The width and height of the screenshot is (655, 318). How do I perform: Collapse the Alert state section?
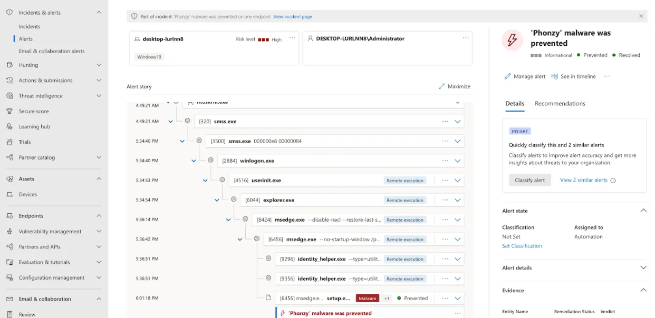643,210
